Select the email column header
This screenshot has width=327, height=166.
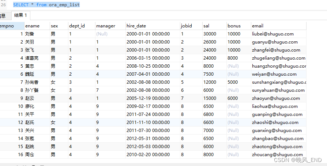pyautogui.click(x=279, y=26)
